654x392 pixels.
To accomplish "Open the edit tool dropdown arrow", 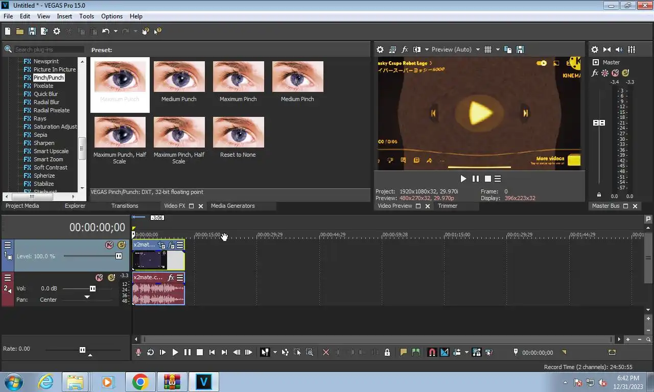I will (x=275, y=352).
